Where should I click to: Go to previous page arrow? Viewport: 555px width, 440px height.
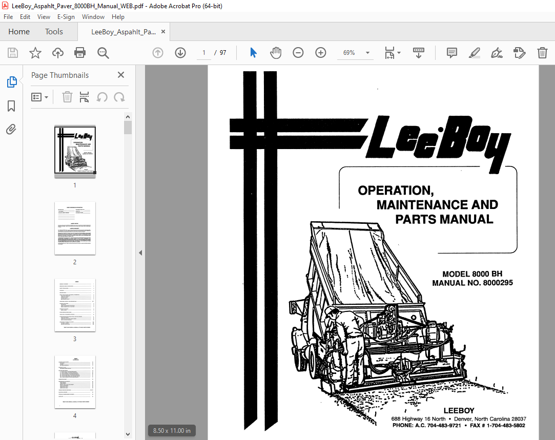158,53
